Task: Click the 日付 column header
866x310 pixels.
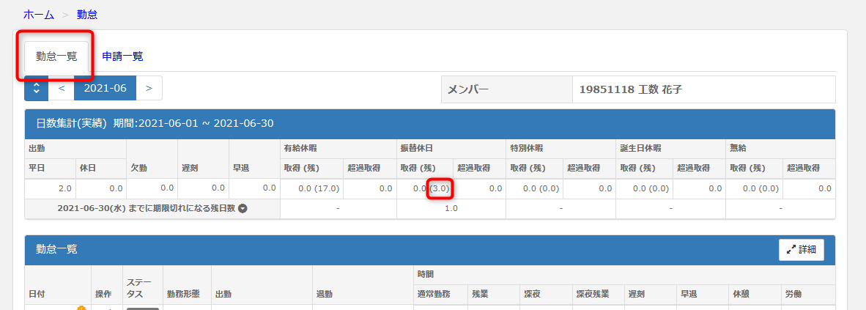Action: click(35, 293)
